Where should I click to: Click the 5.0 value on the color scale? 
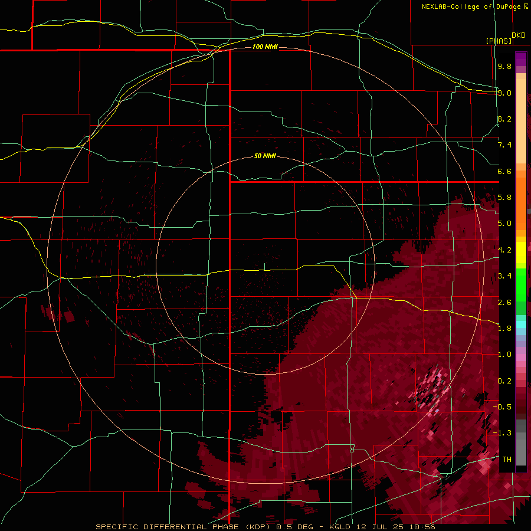tap(504, 224)
